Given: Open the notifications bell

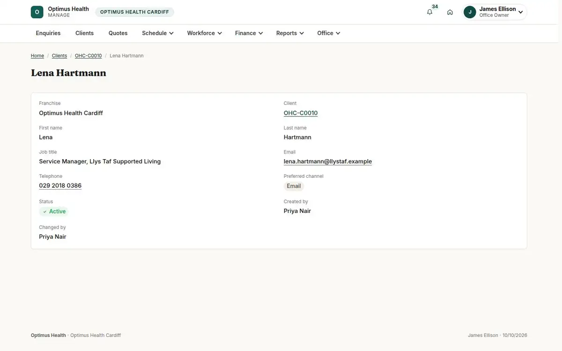Looking at the screenshot, I should tap(429, 12).
